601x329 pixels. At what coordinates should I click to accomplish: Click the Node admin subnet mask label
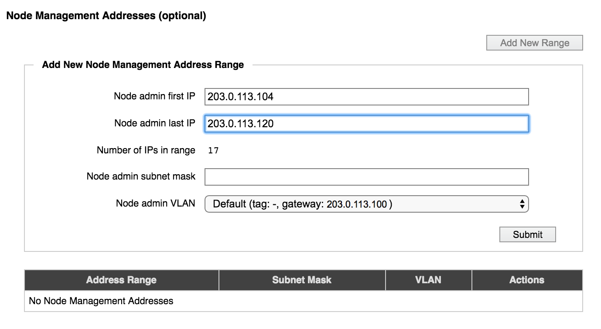coord(141,176)
